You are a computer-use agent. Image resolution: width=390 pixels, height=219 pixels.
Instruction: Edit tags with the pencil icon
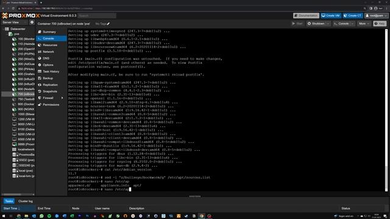108,24
